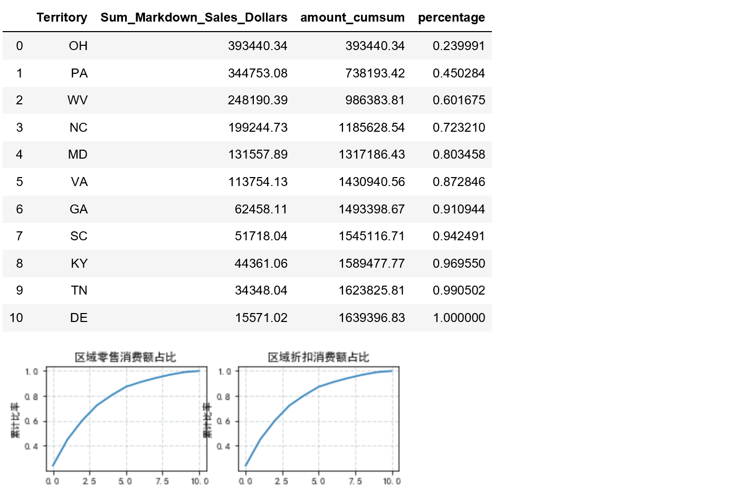Click the percentage value 0.969550

pyautogui.click(x=459, y=263)
